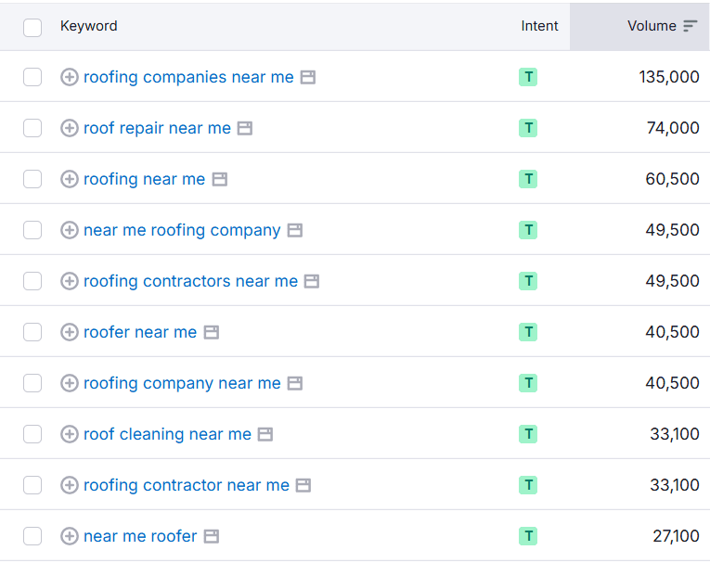
Task: Check the box for roofing companies near me
Action: tap(32, 77)
